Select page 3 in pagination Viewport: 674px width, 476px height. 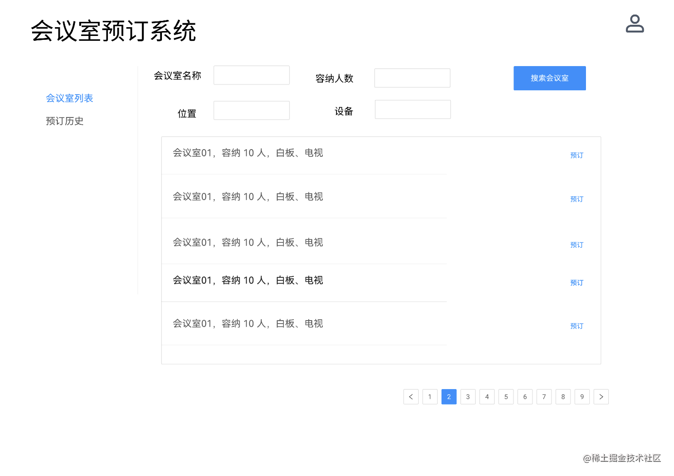(x=468, y=397)
